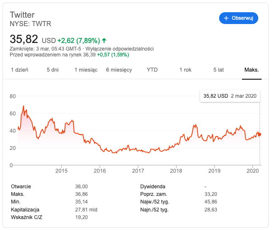Click the Min. value 35,14

[x=81, y=202]
